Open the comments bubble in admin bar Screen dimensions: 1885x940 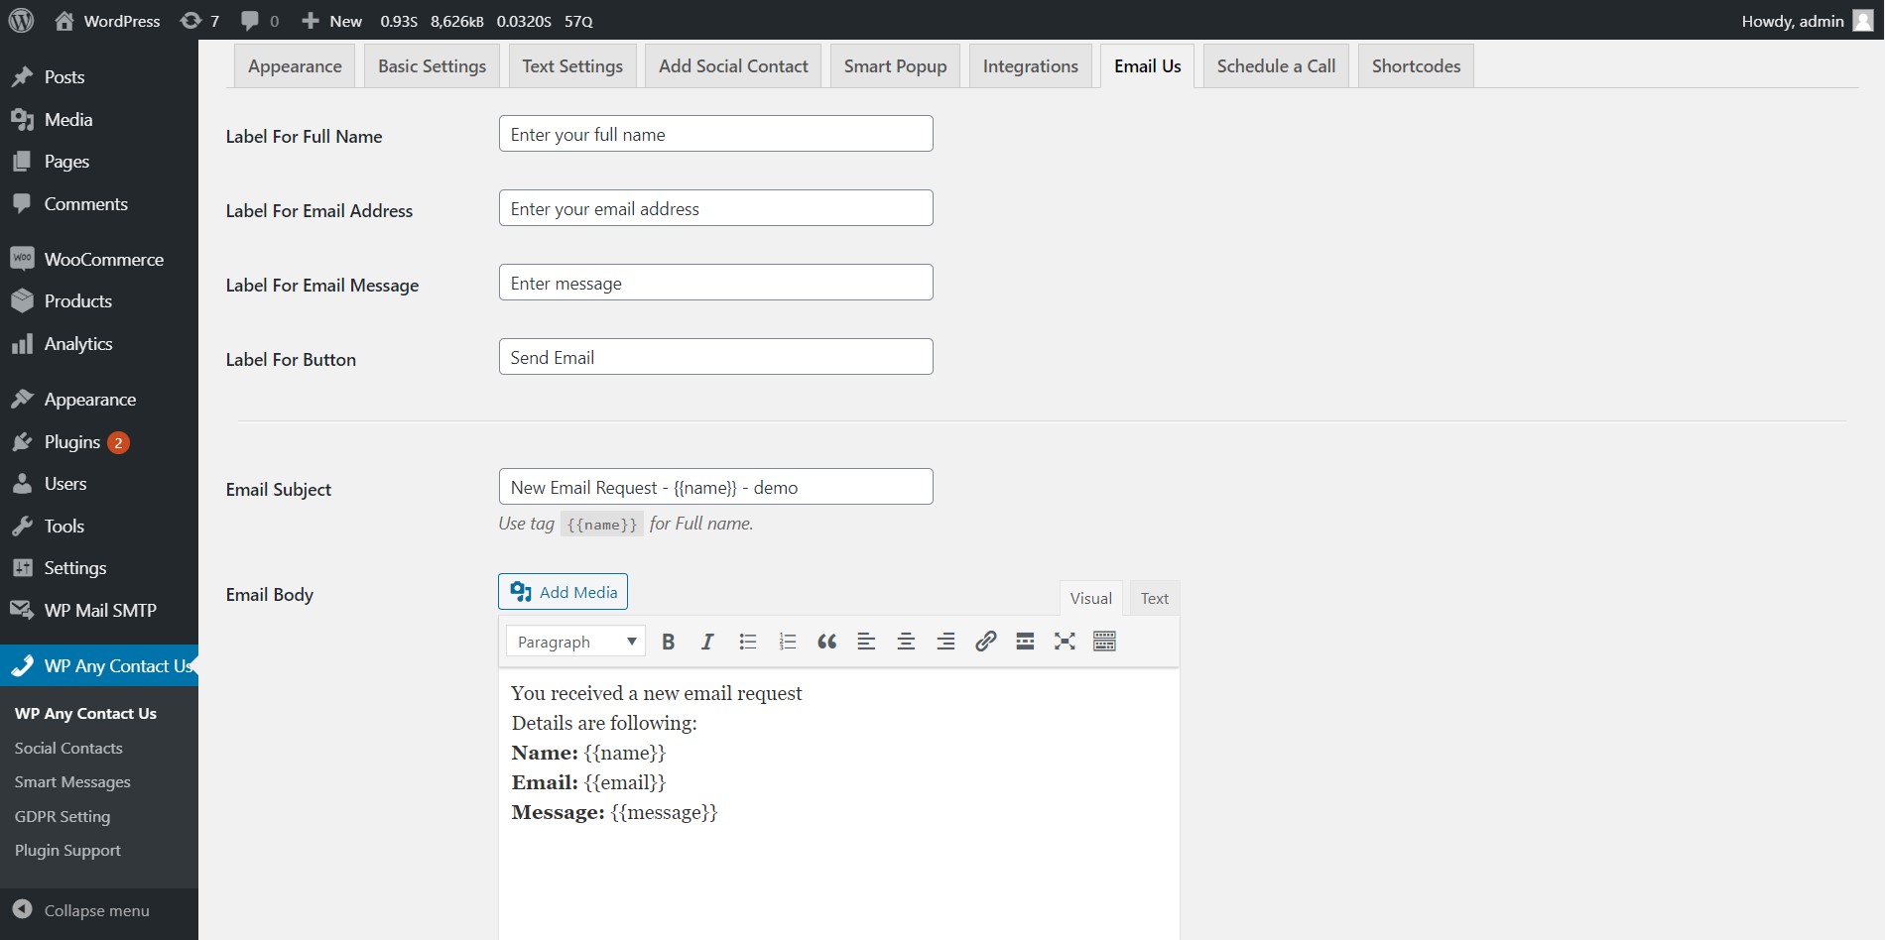(x=260, y=21)
